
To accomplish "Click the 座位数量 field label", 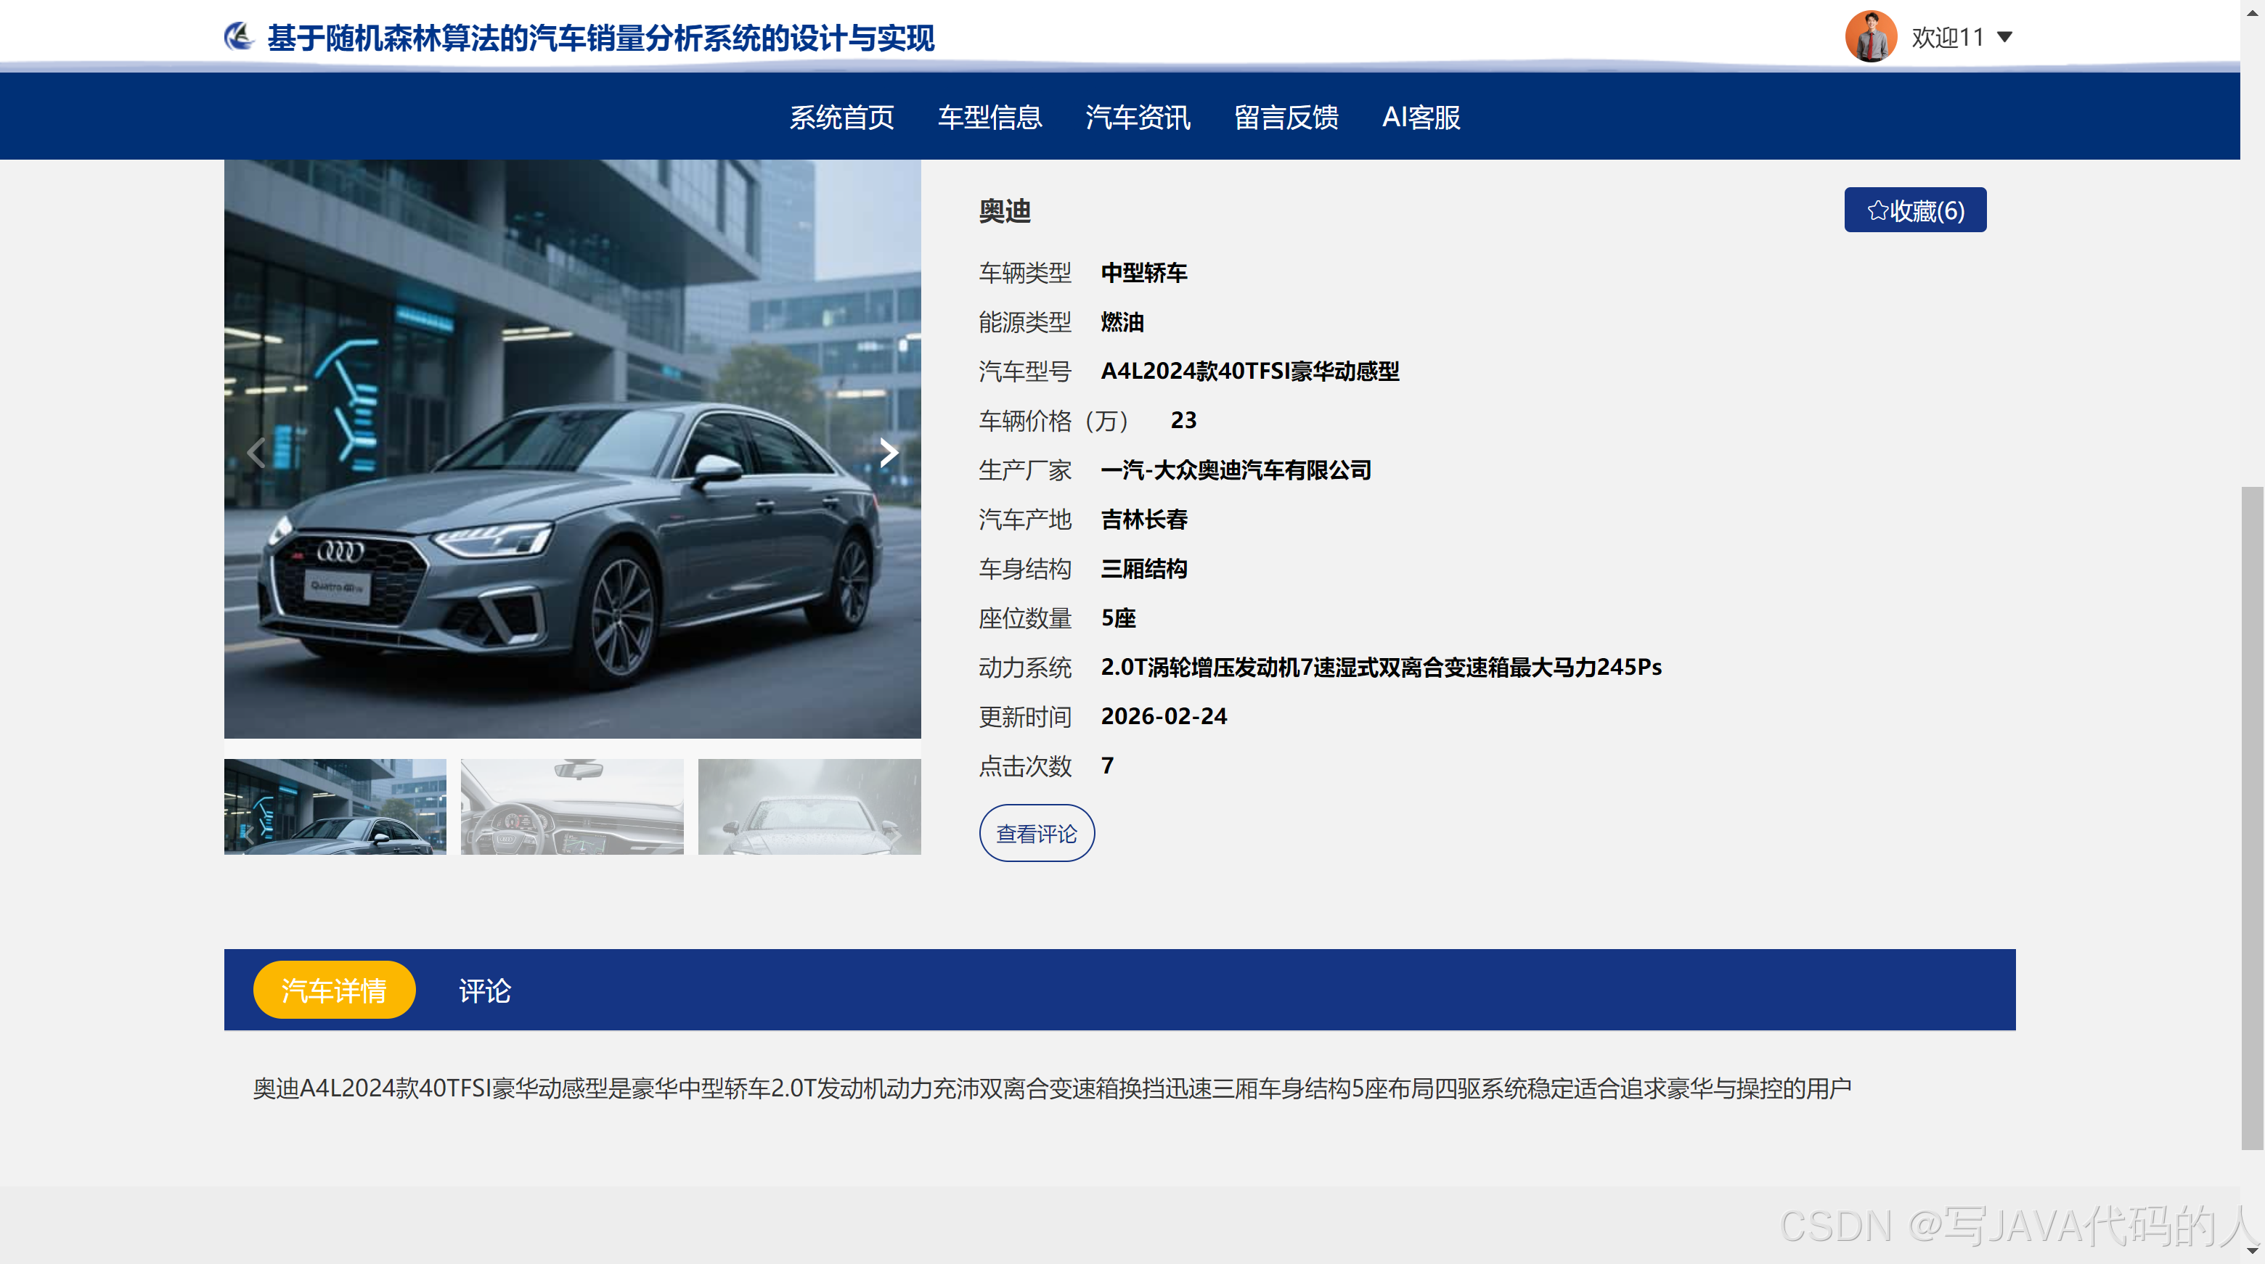I will 1025,618.
